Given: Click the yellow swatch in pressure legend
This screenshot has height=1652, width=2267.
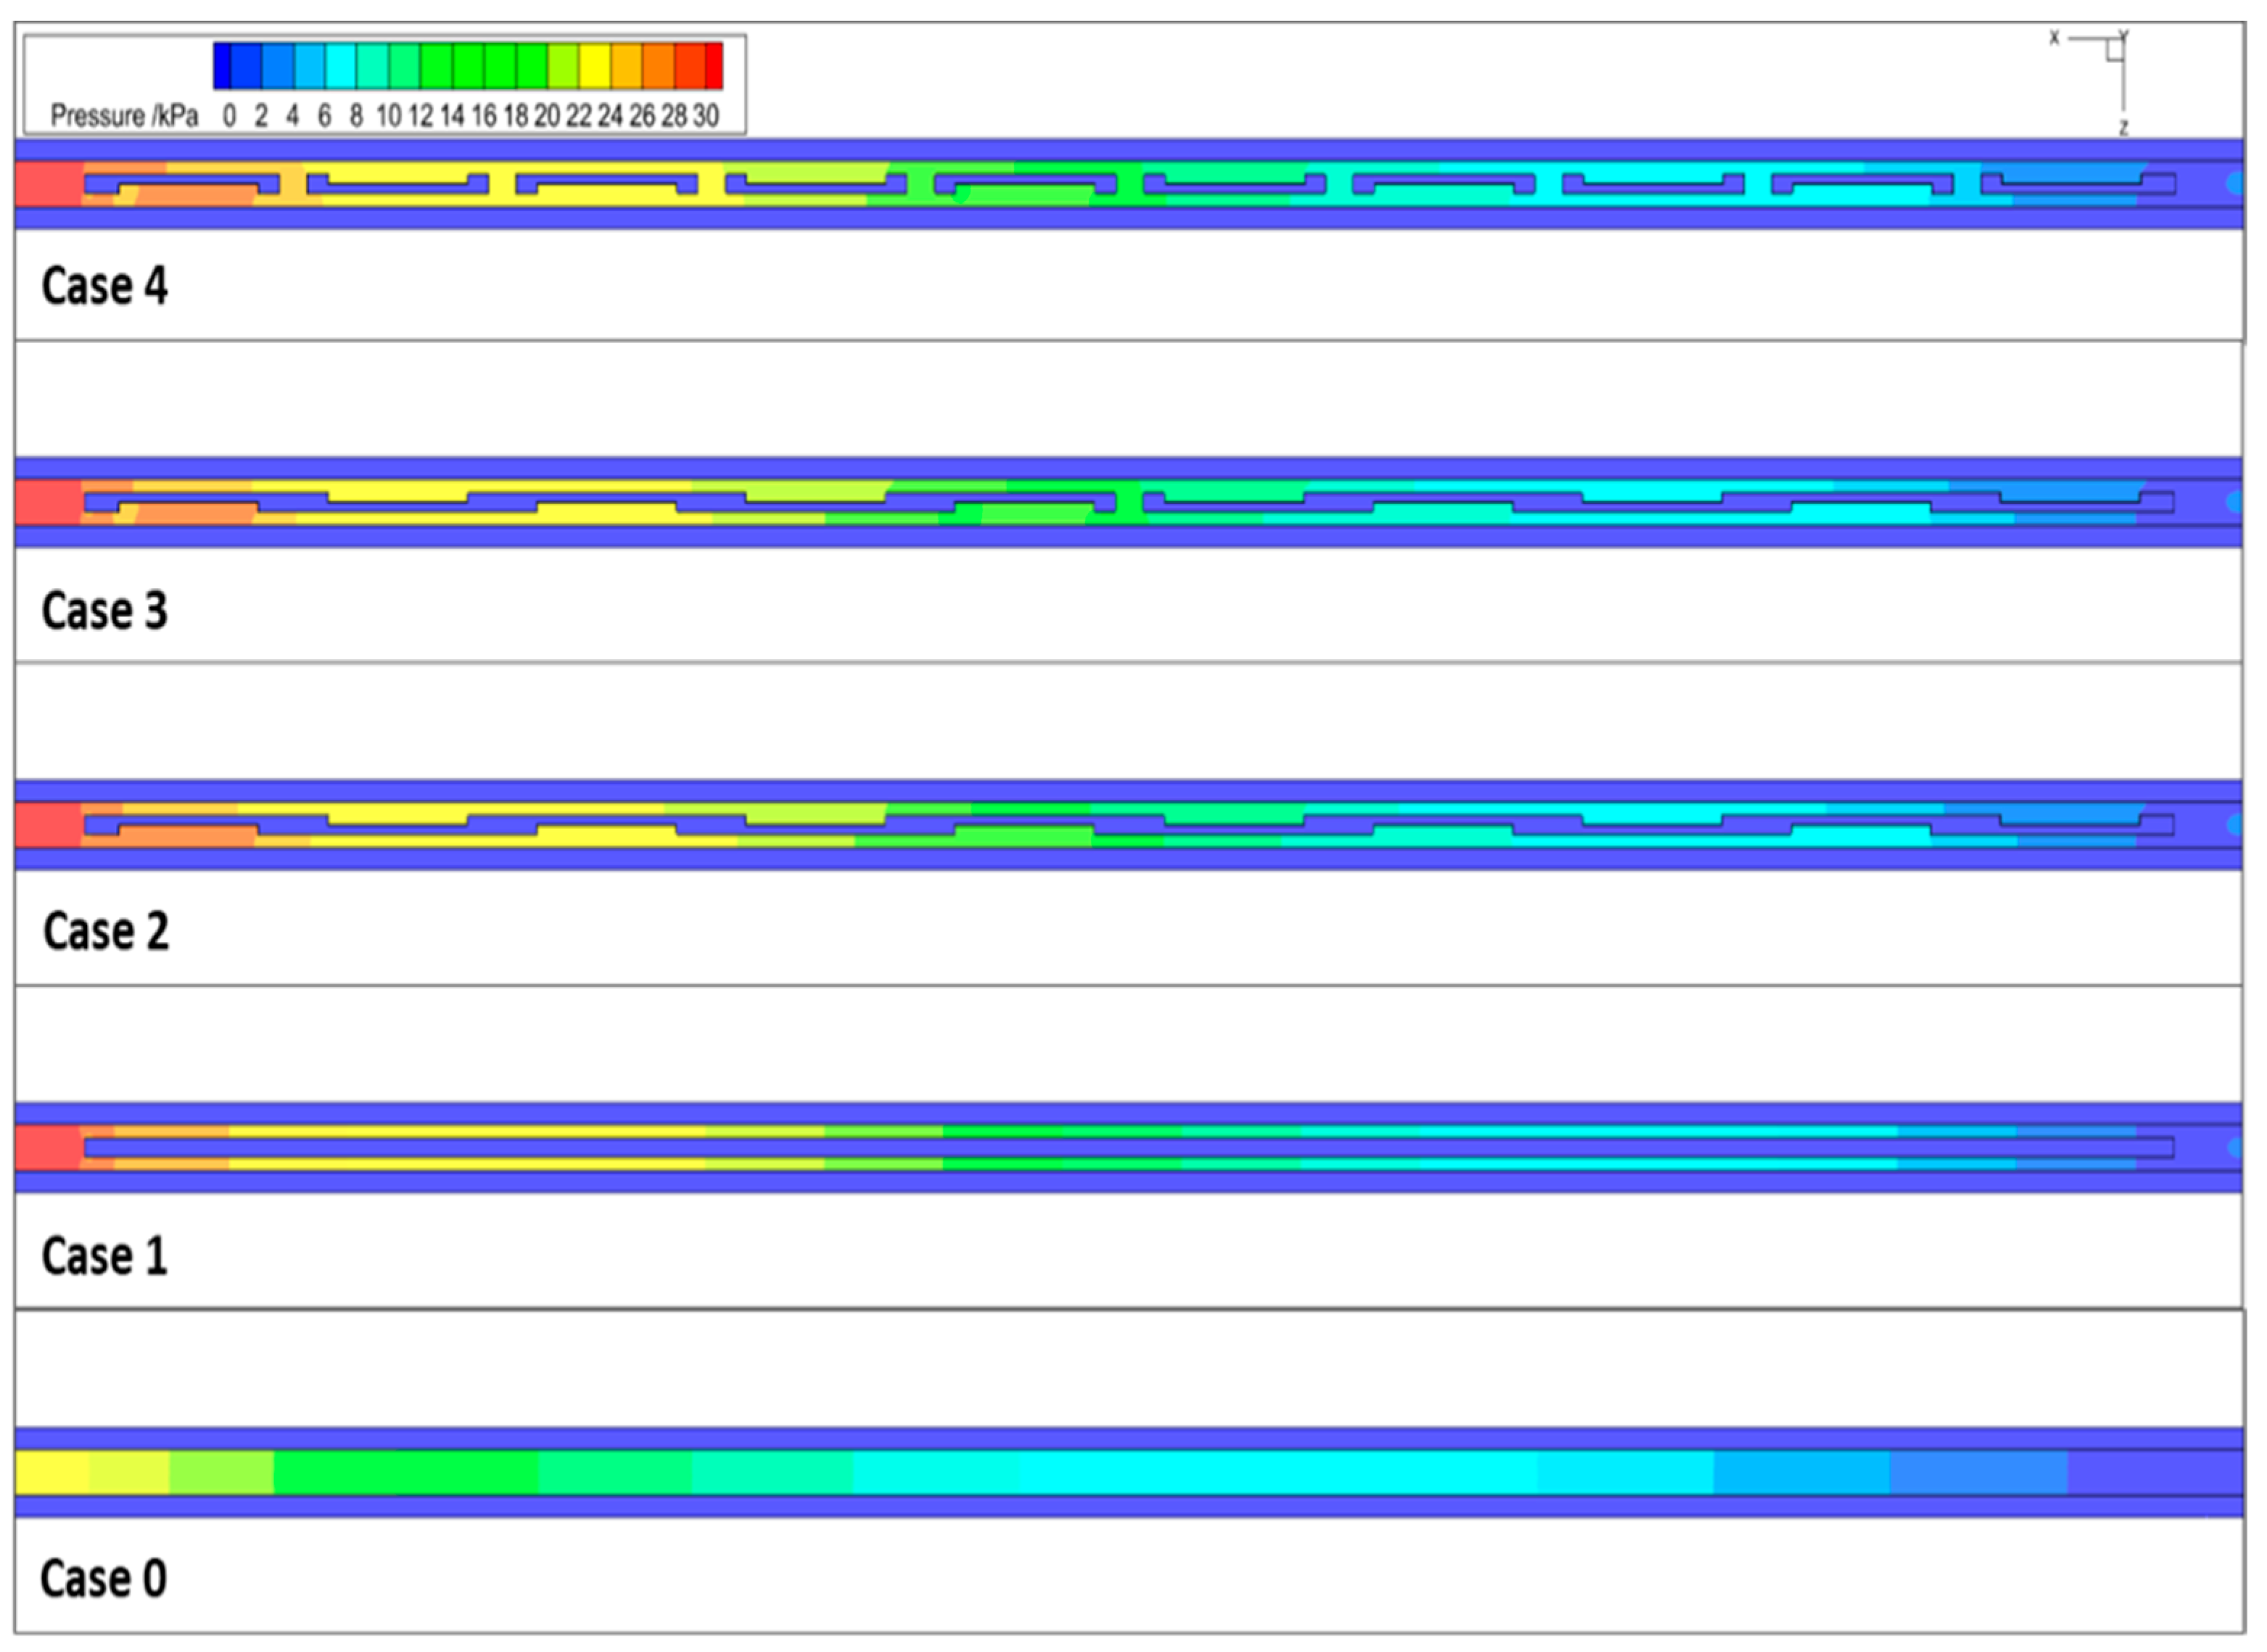Looking at the screenshot, I should coord(595,66).
